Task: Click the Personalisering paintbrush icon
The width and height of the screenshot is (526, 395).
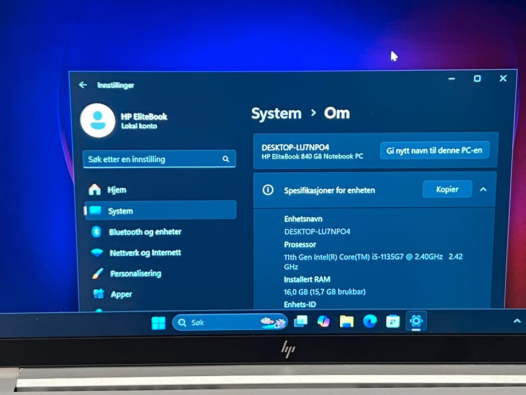Action: point(98,273)
